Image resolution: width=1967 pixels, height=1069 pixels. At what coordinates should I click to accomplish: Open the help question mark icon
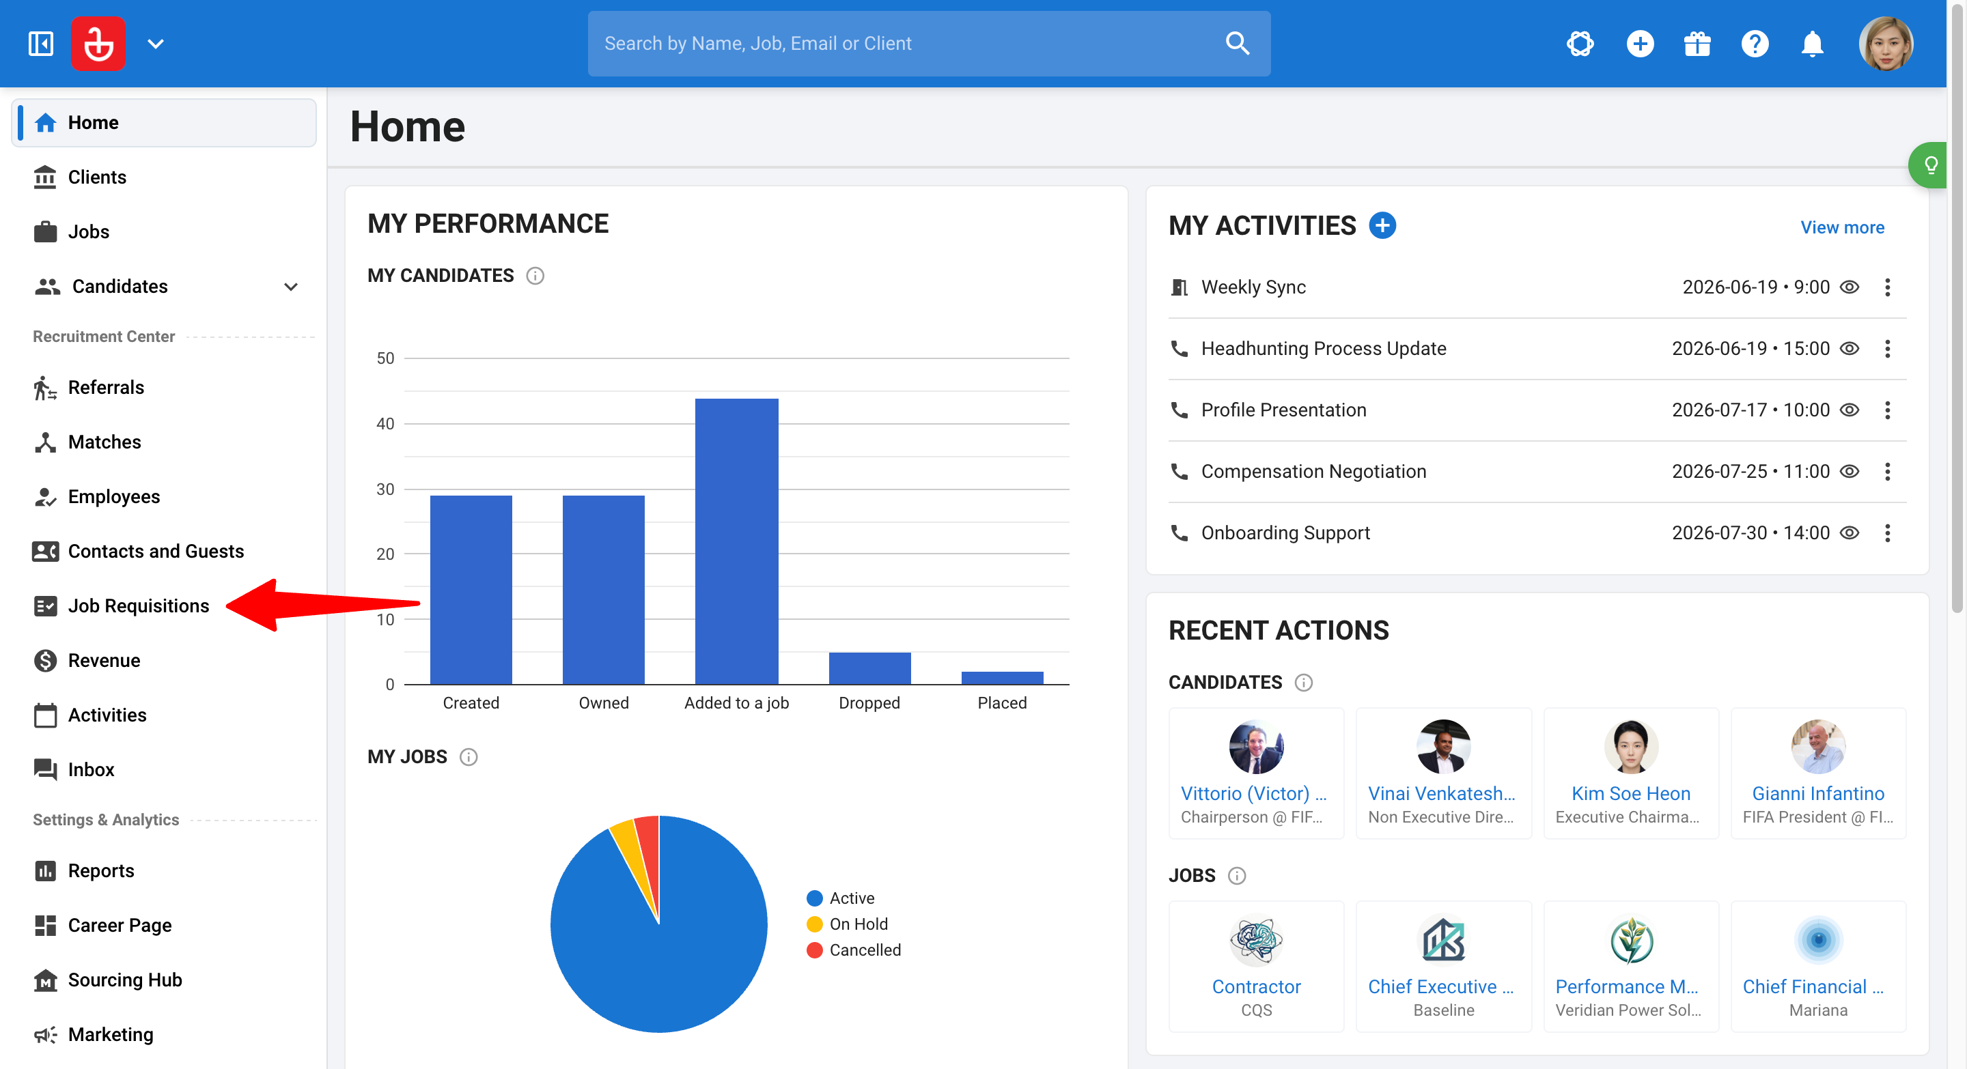click(1755, 44)
